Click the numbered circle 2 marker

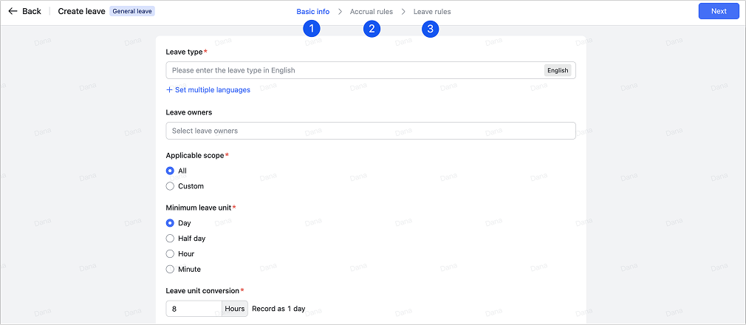[x=372, y=29]
